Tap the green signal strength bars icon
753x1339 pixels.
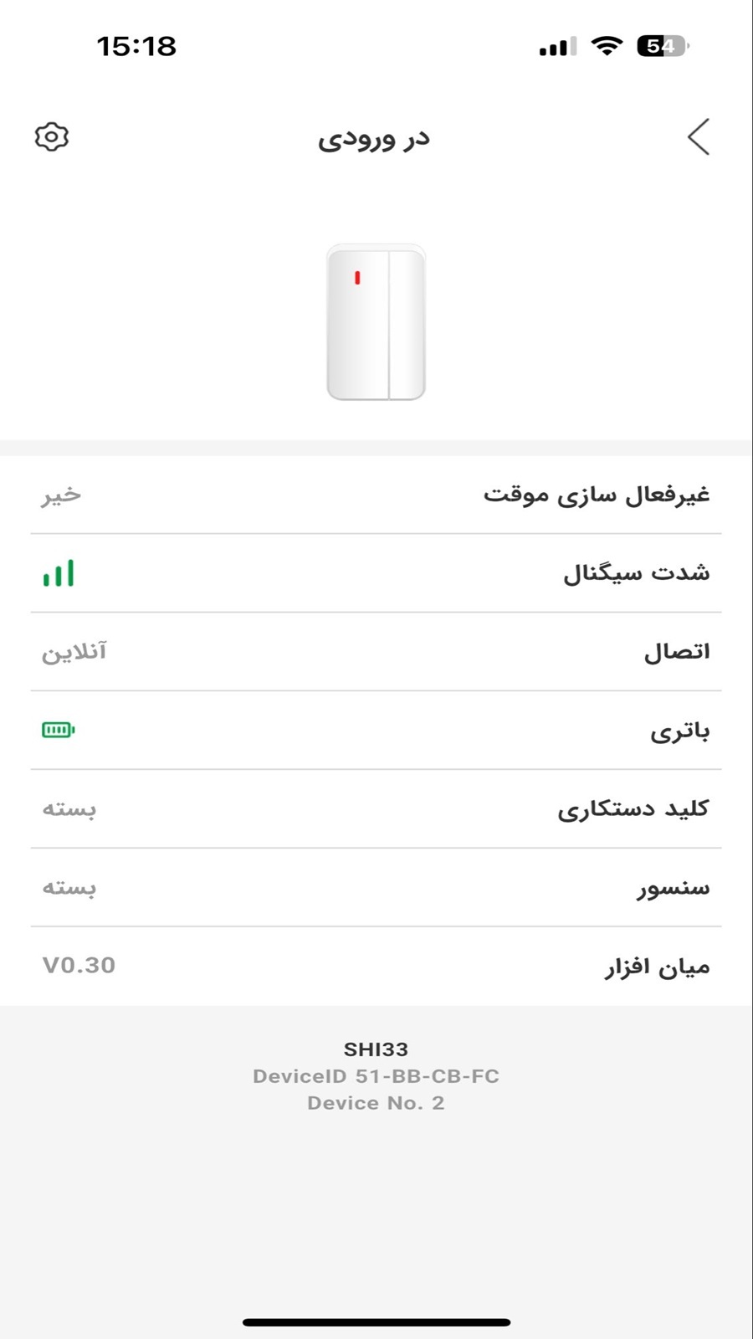point(59,573)
